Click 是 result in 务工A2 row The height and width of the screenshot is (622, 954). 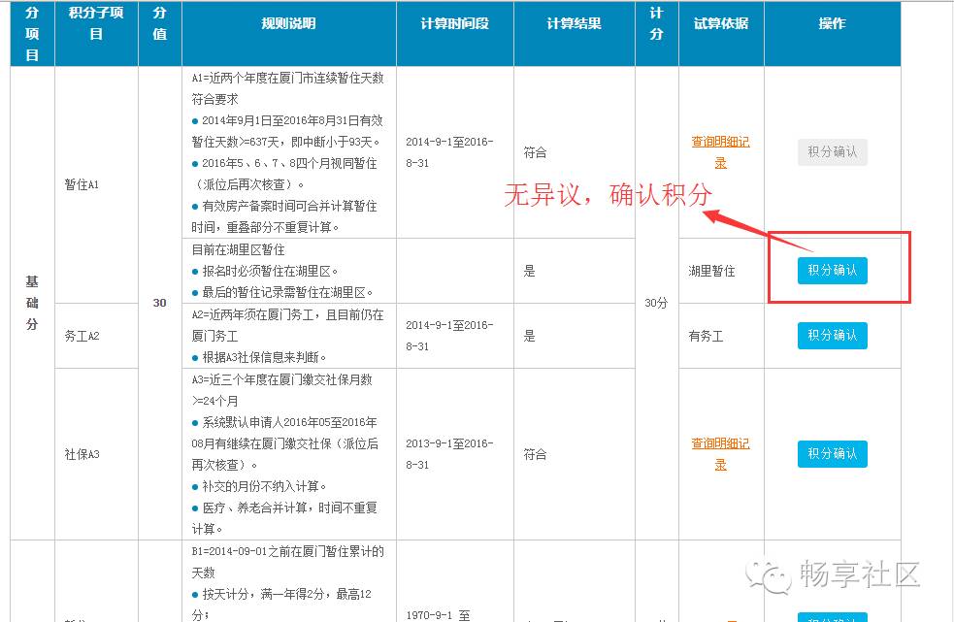point(529,336)
